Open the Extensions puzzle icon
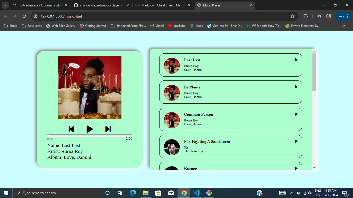The width and height of the screenshot is (353, 198). click(x=305, y=16)
